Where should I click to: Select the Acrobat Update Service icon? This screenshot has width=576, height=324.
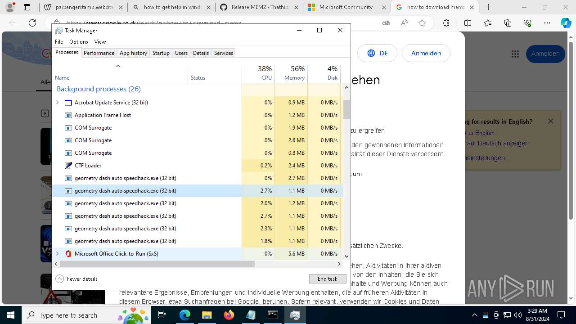68,103
